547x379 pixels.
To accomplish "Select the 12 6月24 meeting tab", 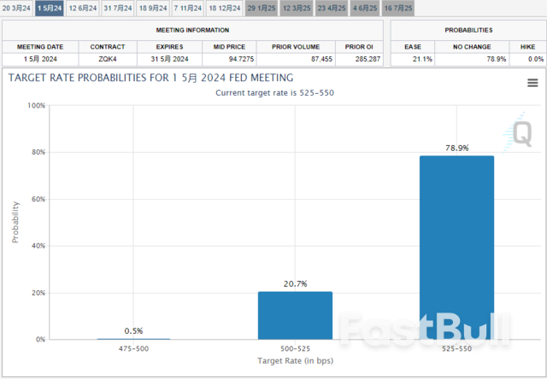I will tap(83, 8).
